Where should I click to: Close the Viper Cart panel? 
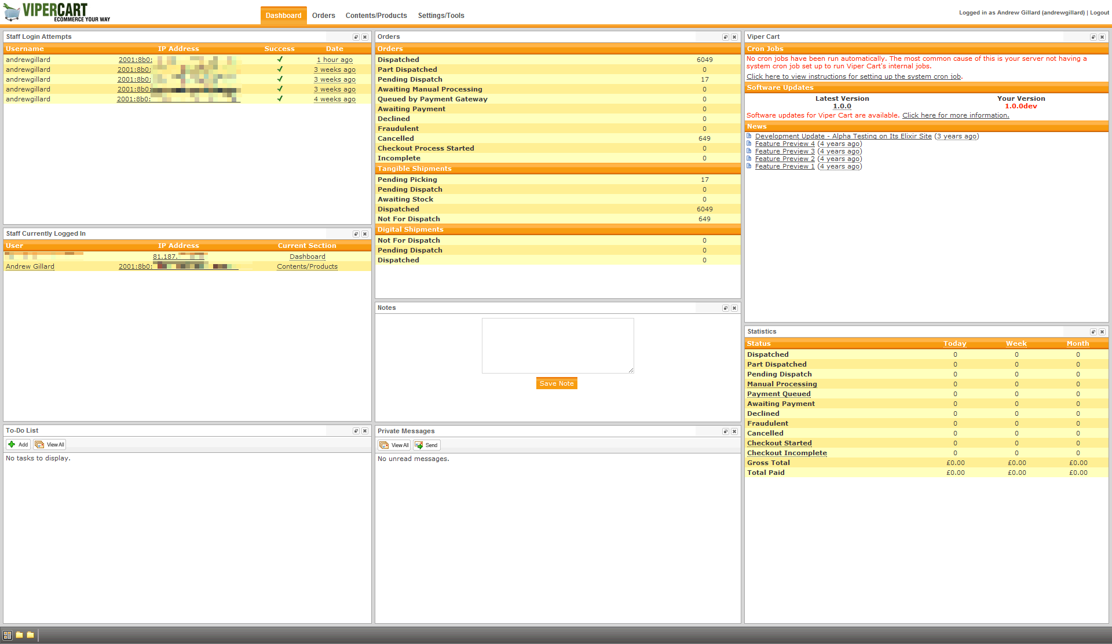pos(1102,37)
